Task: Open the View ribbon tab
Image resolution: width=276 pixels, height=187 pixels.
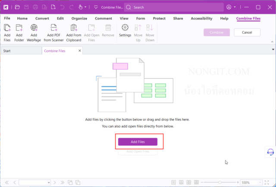Action: tap(124, 18)
